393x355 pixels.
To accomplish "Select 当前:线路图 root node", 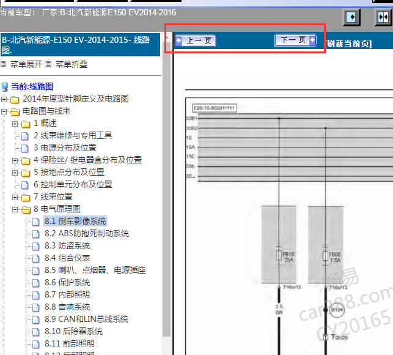I will [x=32, y=86].
